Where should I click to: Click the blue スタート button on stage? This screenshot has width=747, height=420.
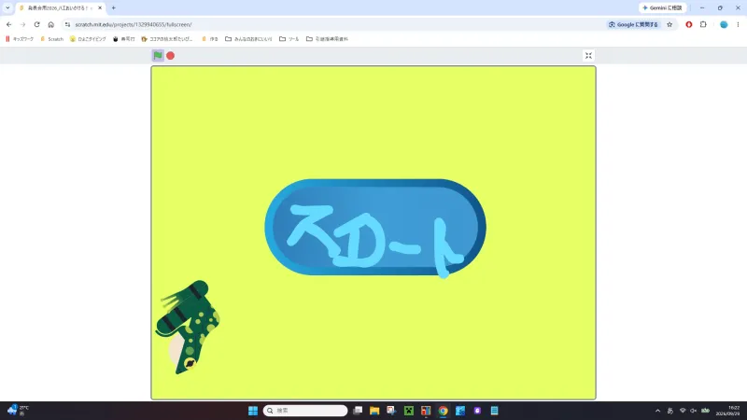click(375, 228)
